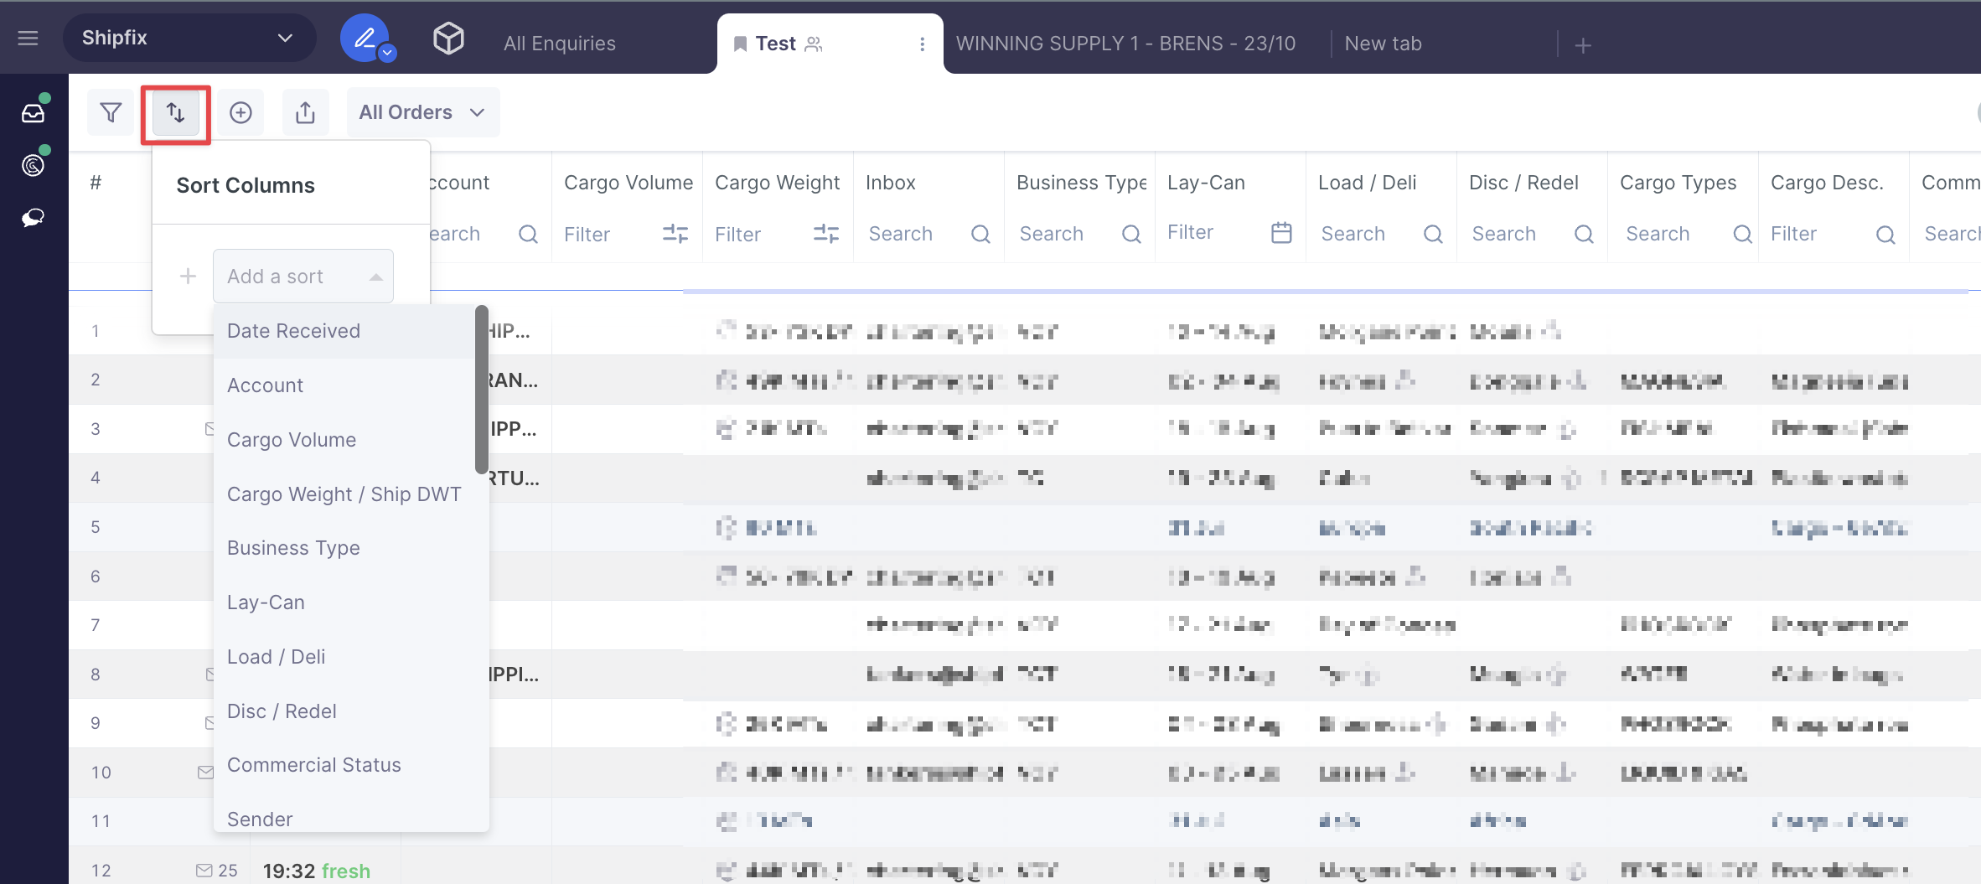Choose Date Received sort option
Screen dimensions: 1981x884
click(293, 331)
